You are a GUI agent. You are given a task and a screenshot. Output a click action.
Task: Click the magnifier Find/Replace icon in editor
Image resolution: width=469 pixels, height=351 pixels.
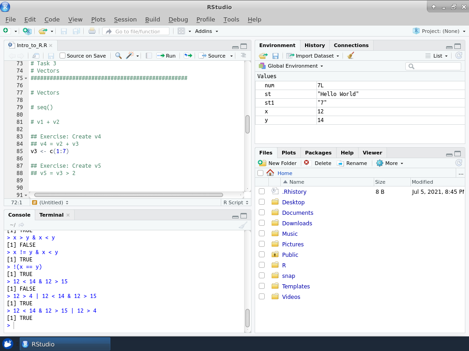click(118, 56)
